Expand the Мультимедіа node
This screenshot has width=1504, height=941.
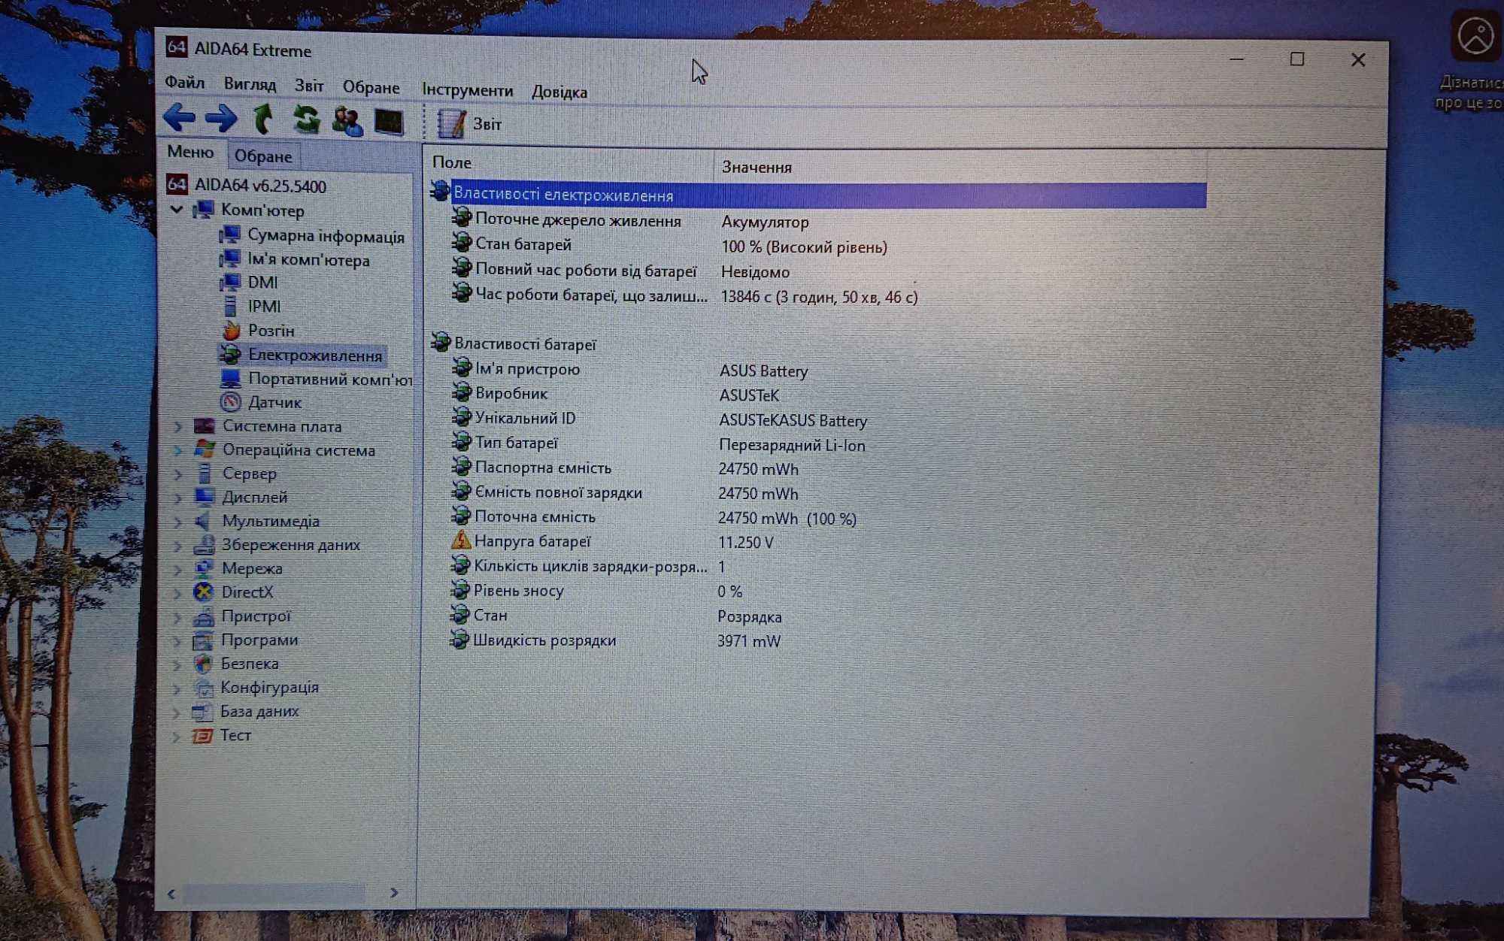click(x=177, y=521)
